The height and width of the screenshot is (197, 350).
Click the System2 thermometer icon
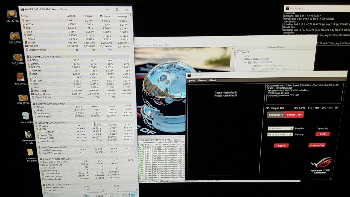coord(29,63)
